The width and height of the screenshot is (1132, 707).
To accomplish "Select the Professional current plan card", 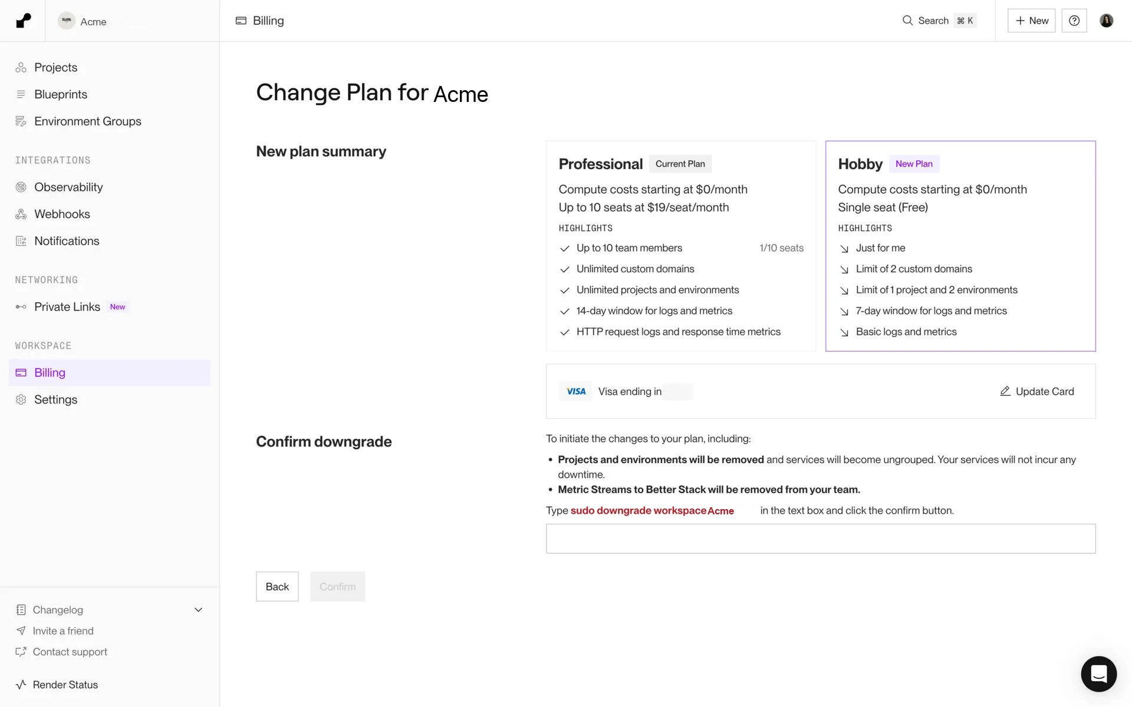I will click(681, 246).
